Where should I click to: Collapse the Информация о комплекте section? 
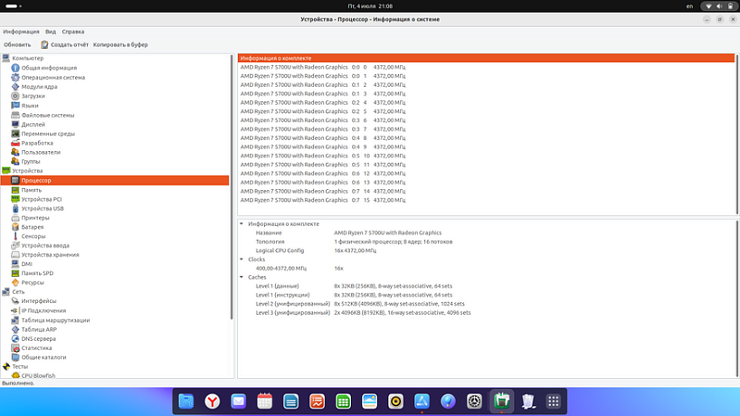coord(242,223)
